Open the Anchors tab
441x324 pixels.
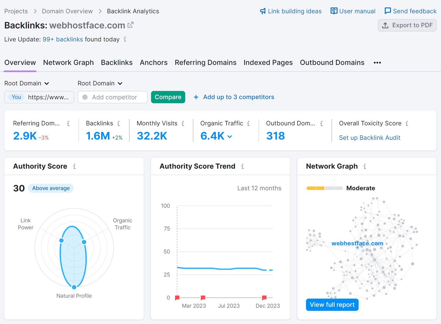click(154, 62)
